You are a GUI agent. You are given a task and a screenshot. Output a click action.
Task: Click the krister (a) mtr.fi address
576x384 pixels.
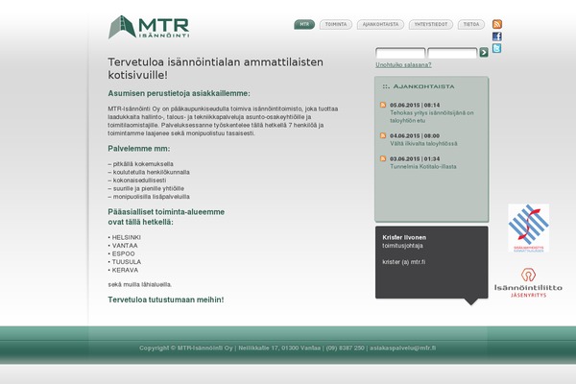click(404, 262)
